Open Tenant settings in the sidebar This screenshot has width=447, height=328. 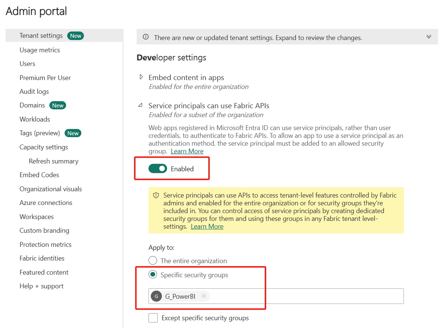pyautogui.click(x=41, y=36)
